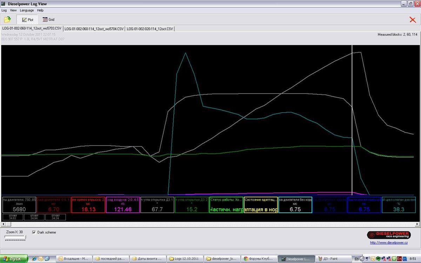Click the left arrow of the plot scrollbar
The image size is (421, 263).
coord(4,224)
